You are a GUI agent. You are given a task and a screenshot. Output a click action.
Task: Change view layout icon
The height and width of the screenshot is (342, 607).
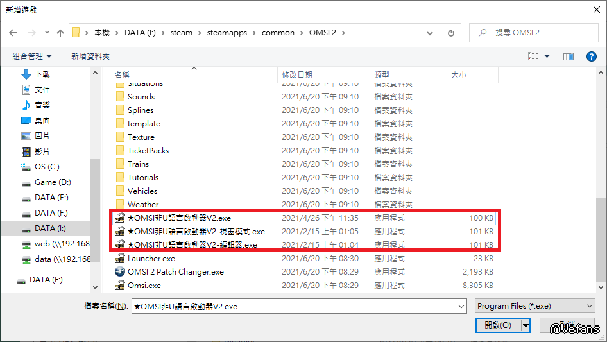(x=533, y=56)
